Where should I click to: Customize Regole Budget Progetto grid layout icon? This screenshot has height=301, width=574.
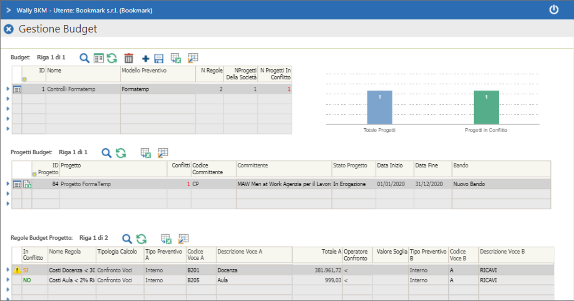[183, 239]
